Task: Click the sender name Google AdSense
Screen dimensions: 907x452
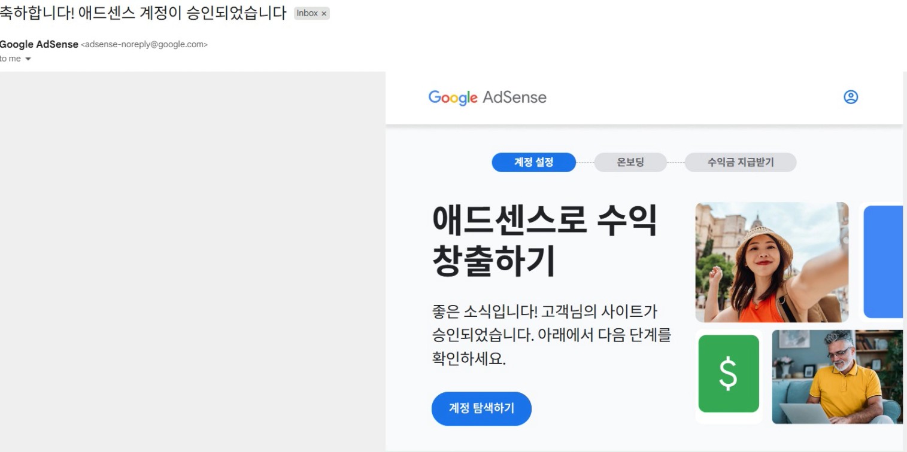Action: [x=39, y=44]
